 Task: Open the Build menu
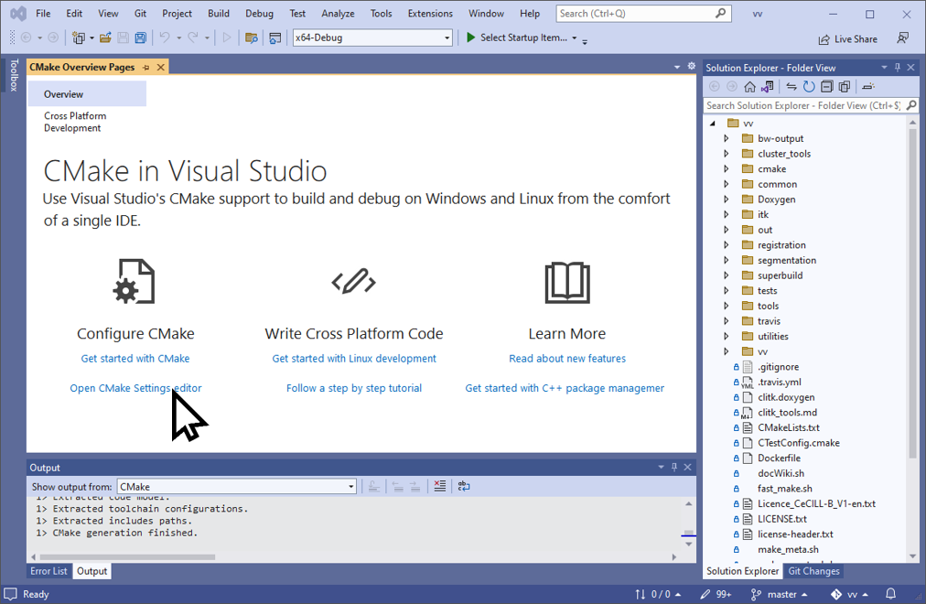point(219,13)
